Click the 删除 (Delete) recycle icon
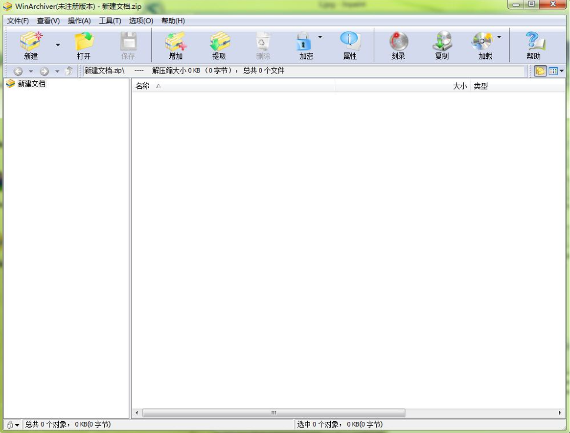The height and width of the screenshot is (433, 570). tap(263, 41)
